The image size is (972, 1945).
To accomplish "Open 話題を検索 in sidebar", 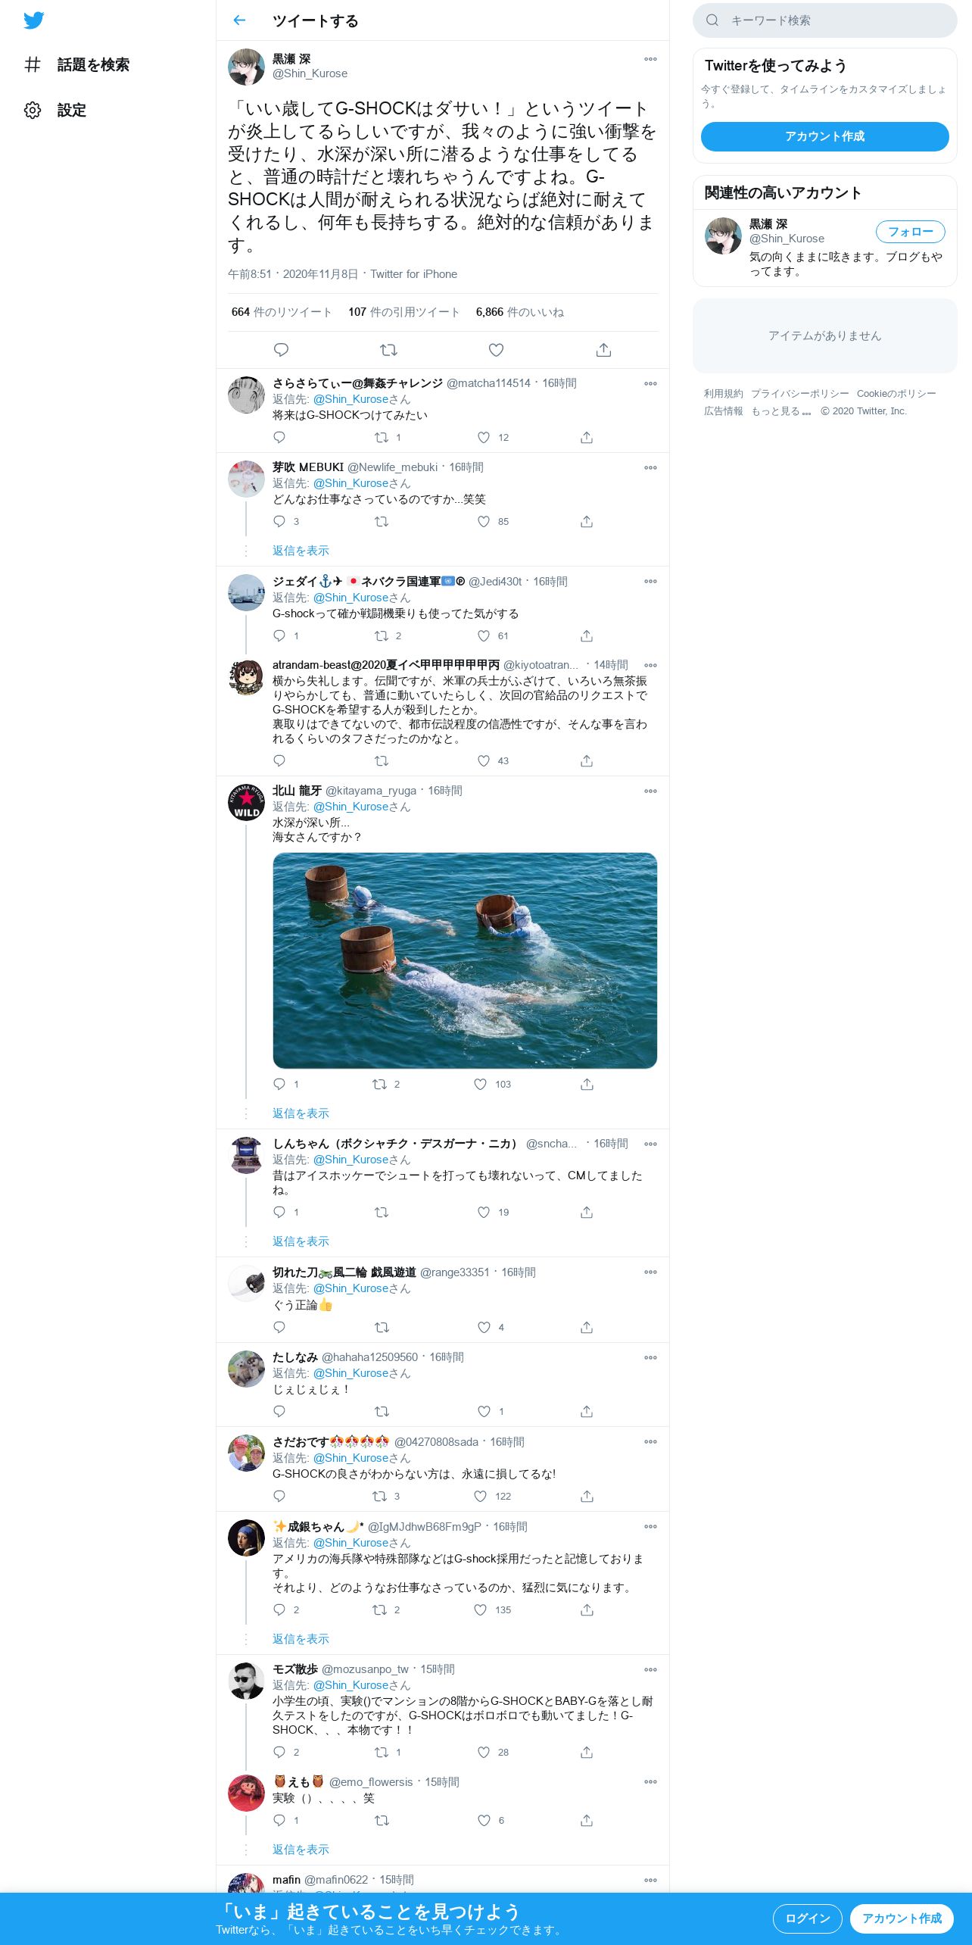I will pos(76,65).
